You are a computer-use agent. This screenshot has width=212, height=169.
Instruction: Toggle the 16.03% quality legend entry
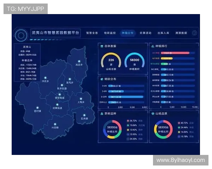186,132
